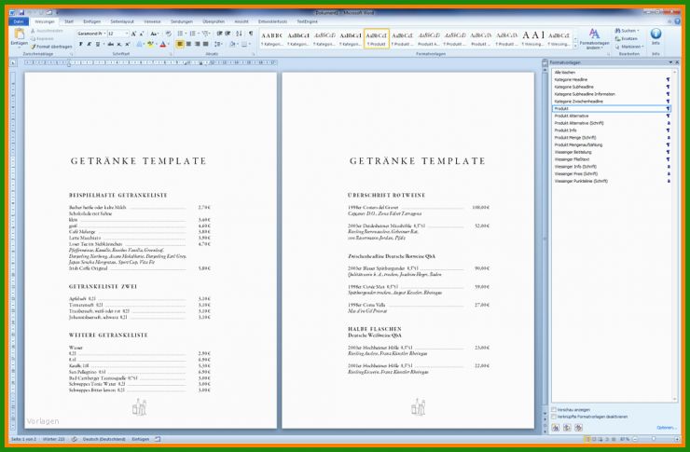The width and height of the screenshot is (690, 452).
Task: Open the Optionen link in styles pane
Action: (667, 428)
